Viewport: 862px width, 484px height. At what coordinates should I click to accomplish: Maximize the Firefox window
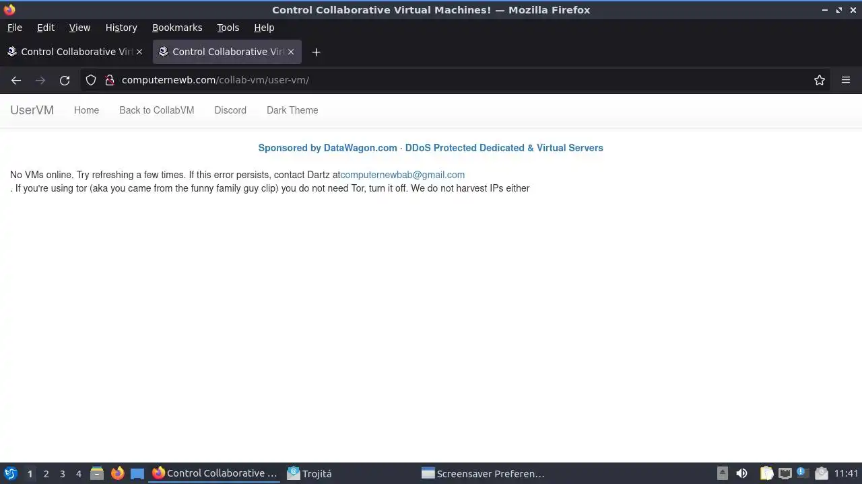839,10
